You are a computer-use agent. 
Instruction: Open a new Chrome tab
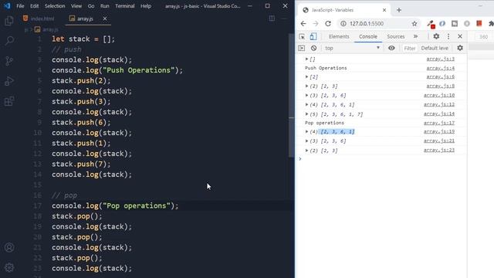click(399, 10)
